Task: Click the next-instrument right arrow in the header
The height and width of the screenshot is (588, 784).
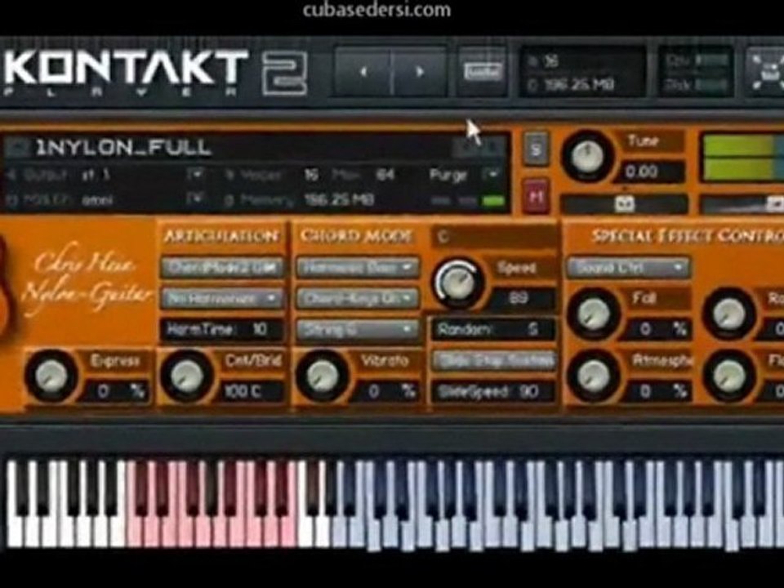Action: coord(419,72)
